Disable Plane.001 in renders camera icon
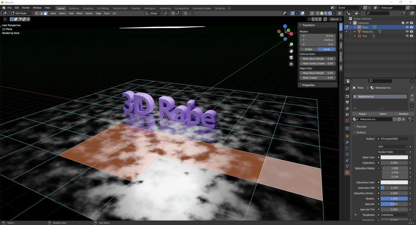This screenshot has width=416, height=225. (x=411, y=31)
